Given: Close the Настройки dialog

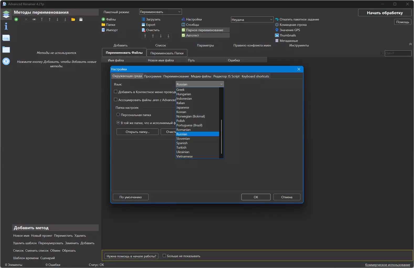Looking at the screenshot, I should (299, 69).
